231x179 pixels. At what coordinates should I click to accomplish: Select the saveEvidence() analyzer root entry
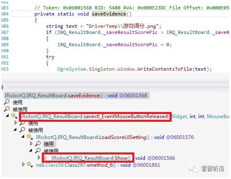click(76, 96)
